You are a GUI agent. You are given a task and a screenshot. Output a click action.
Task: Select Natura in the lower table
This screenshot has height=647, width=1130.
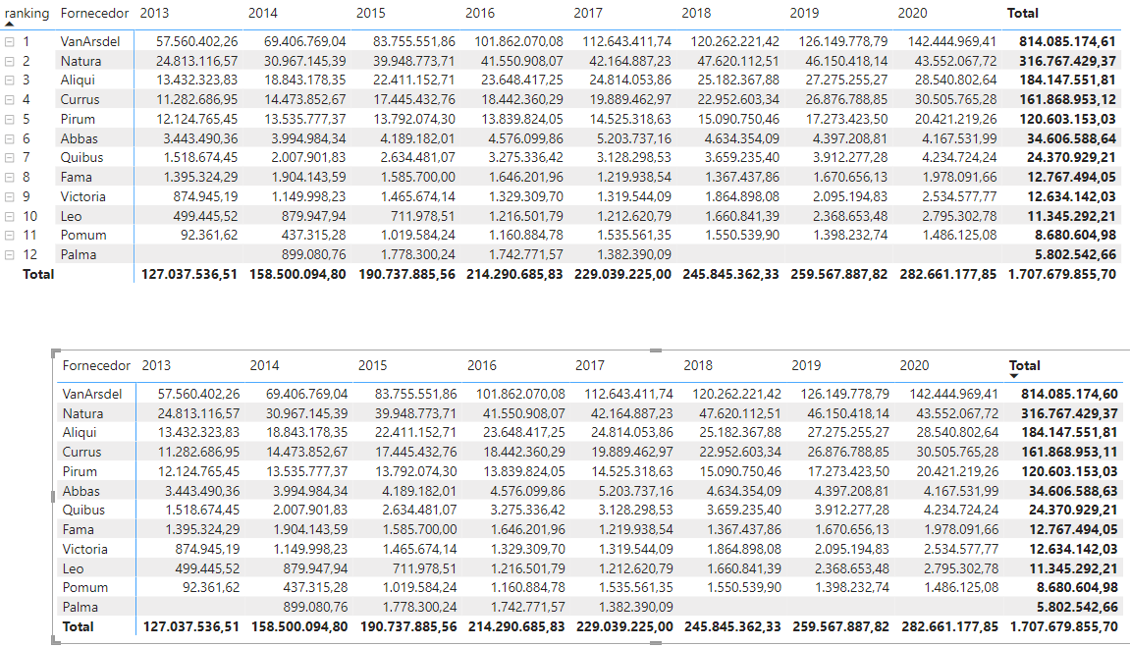point(82,413)
